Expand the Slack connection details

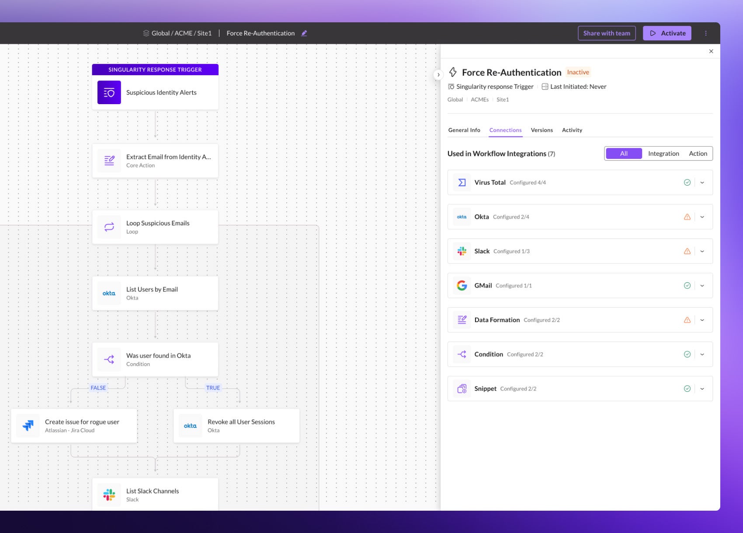tap(702, 251)
